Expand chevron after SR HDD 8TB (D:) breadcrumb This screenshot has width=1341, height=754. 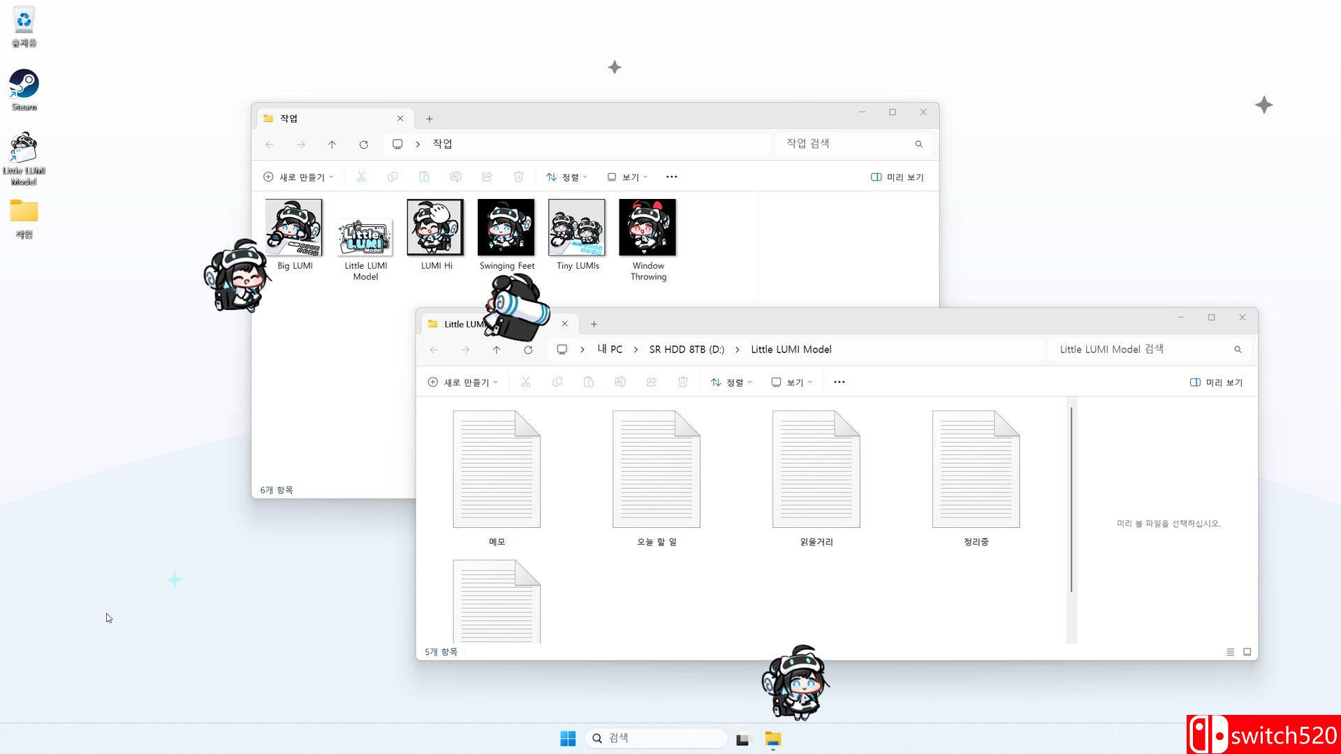[738, 350]
